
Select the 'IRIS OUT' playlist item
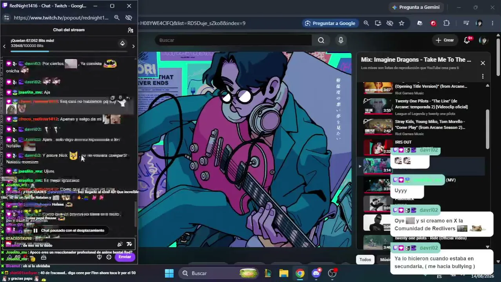click(421, 147)
